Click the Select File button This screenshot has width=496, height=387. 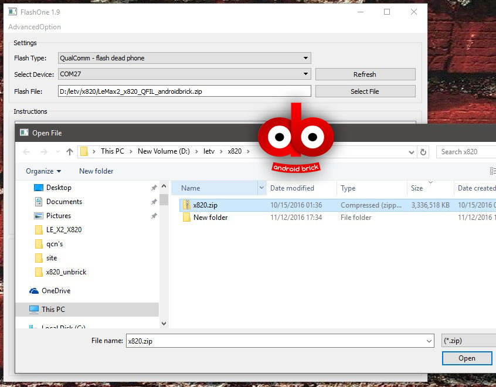click(x=365, y=91)
